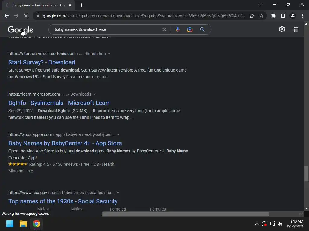
Task: Select the address bar URL
Action: coord(144,16)
